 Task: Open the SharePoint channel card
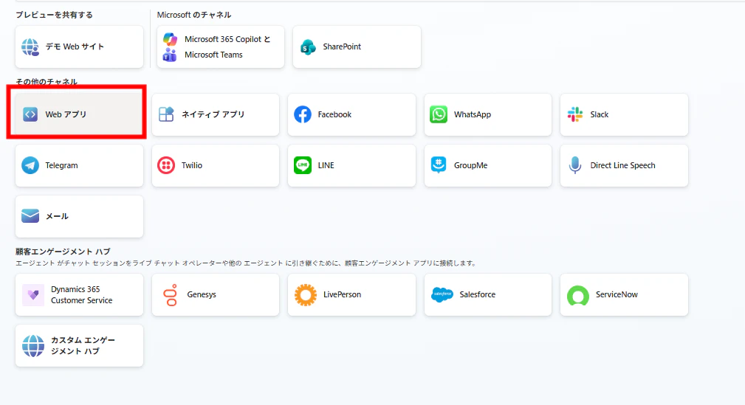click(x=357, y=47)
